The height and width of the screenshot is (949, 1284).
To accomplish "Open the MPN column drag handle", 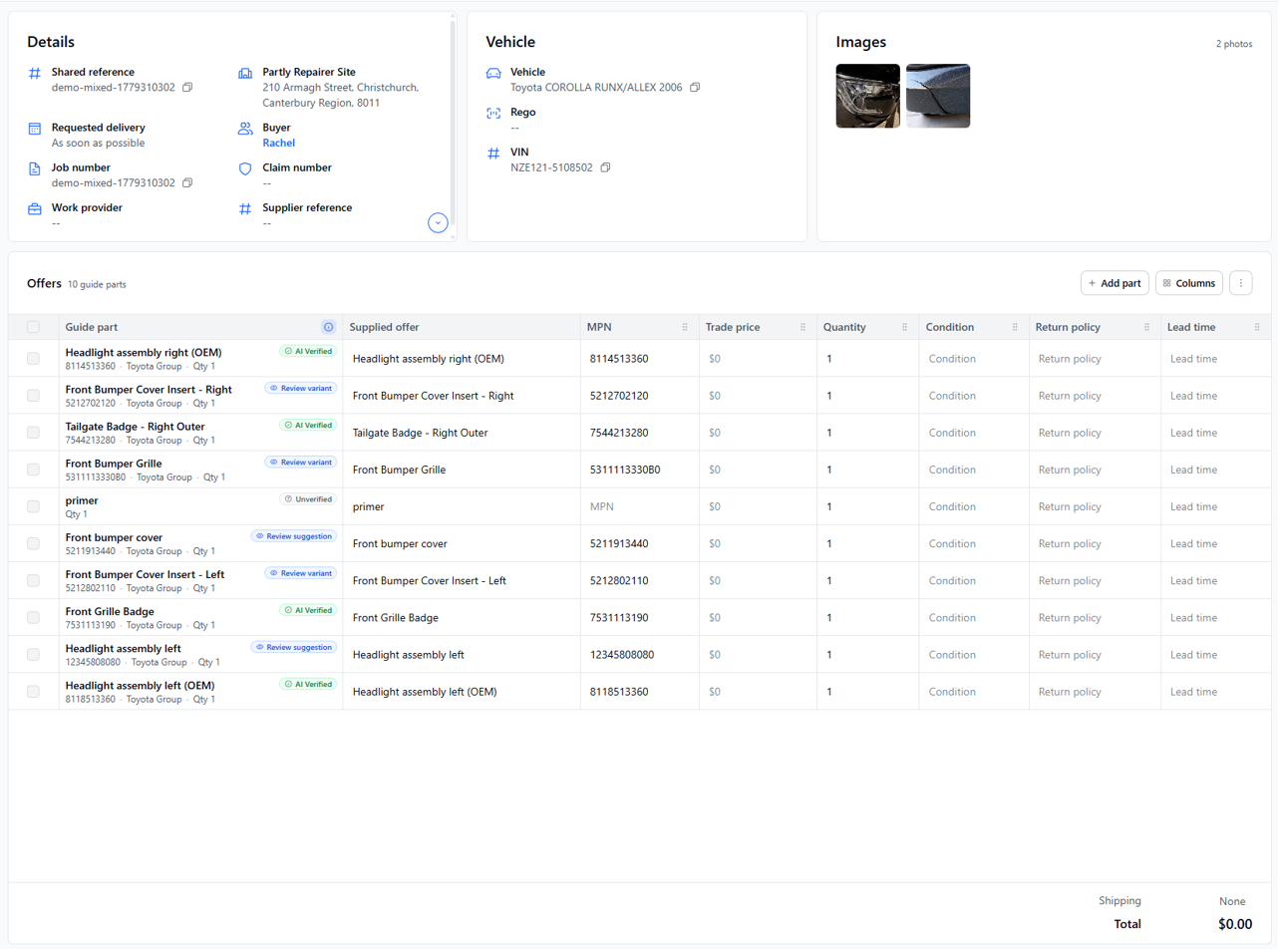I will click(x=685, y=327).
